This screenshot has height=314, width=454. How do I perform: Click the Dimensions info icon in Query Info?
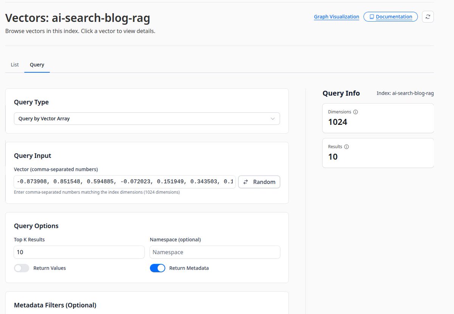click(x=355, y=112)
